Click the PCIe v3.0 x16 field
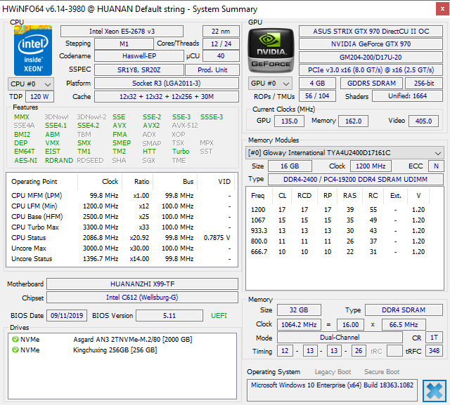The image size is (450, 405). 371,70
